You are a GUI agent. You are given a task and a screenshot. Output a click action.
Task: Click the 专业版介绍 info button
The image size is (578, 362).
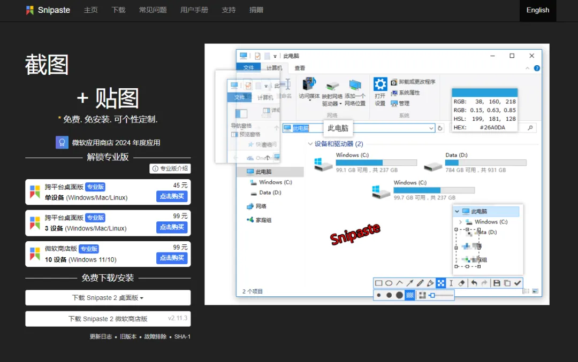coord(170,168)
